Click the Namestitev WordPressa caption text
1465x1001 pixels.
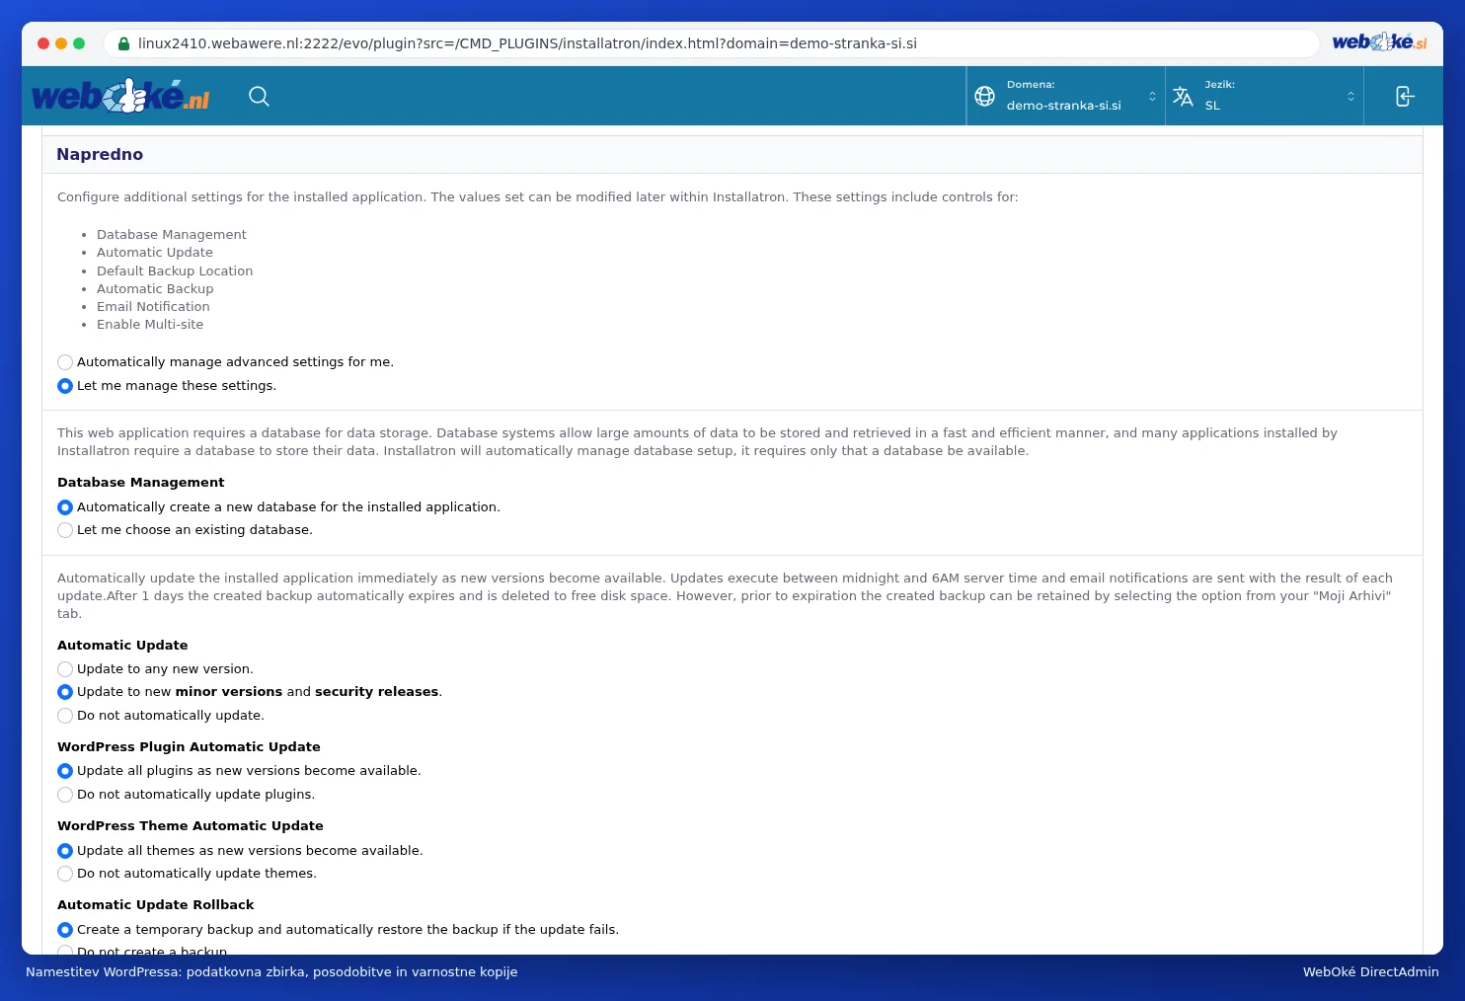pos(271,972)
